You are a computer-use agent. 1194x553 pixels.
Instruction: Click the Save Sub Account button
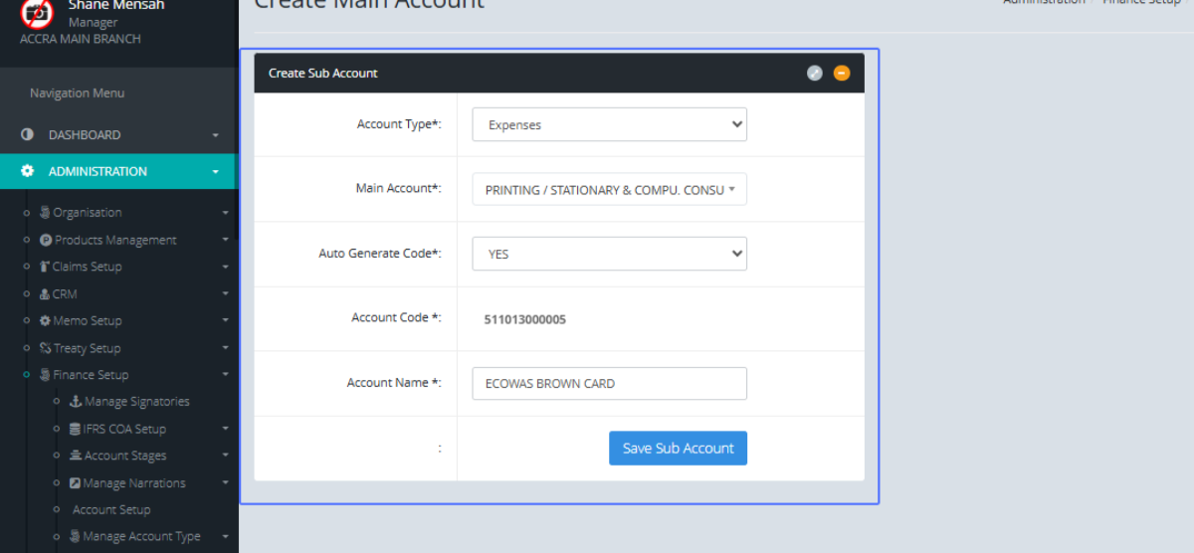[x=678, y=448]
